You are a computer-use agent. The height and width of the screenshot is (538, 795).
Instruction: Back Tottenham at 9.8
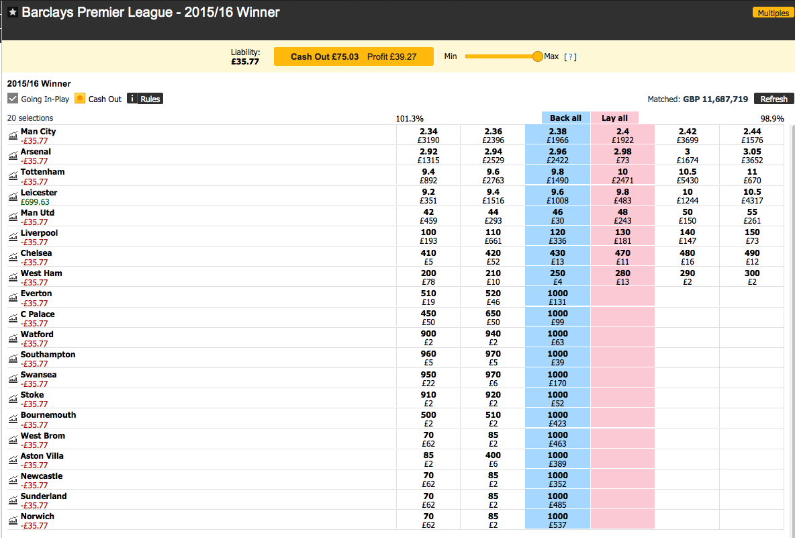(x=557, y=176)
